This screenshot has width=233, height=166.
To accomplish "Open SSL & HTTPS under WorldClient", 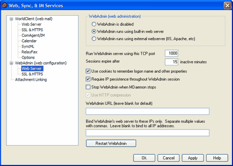I will point(32,30).
